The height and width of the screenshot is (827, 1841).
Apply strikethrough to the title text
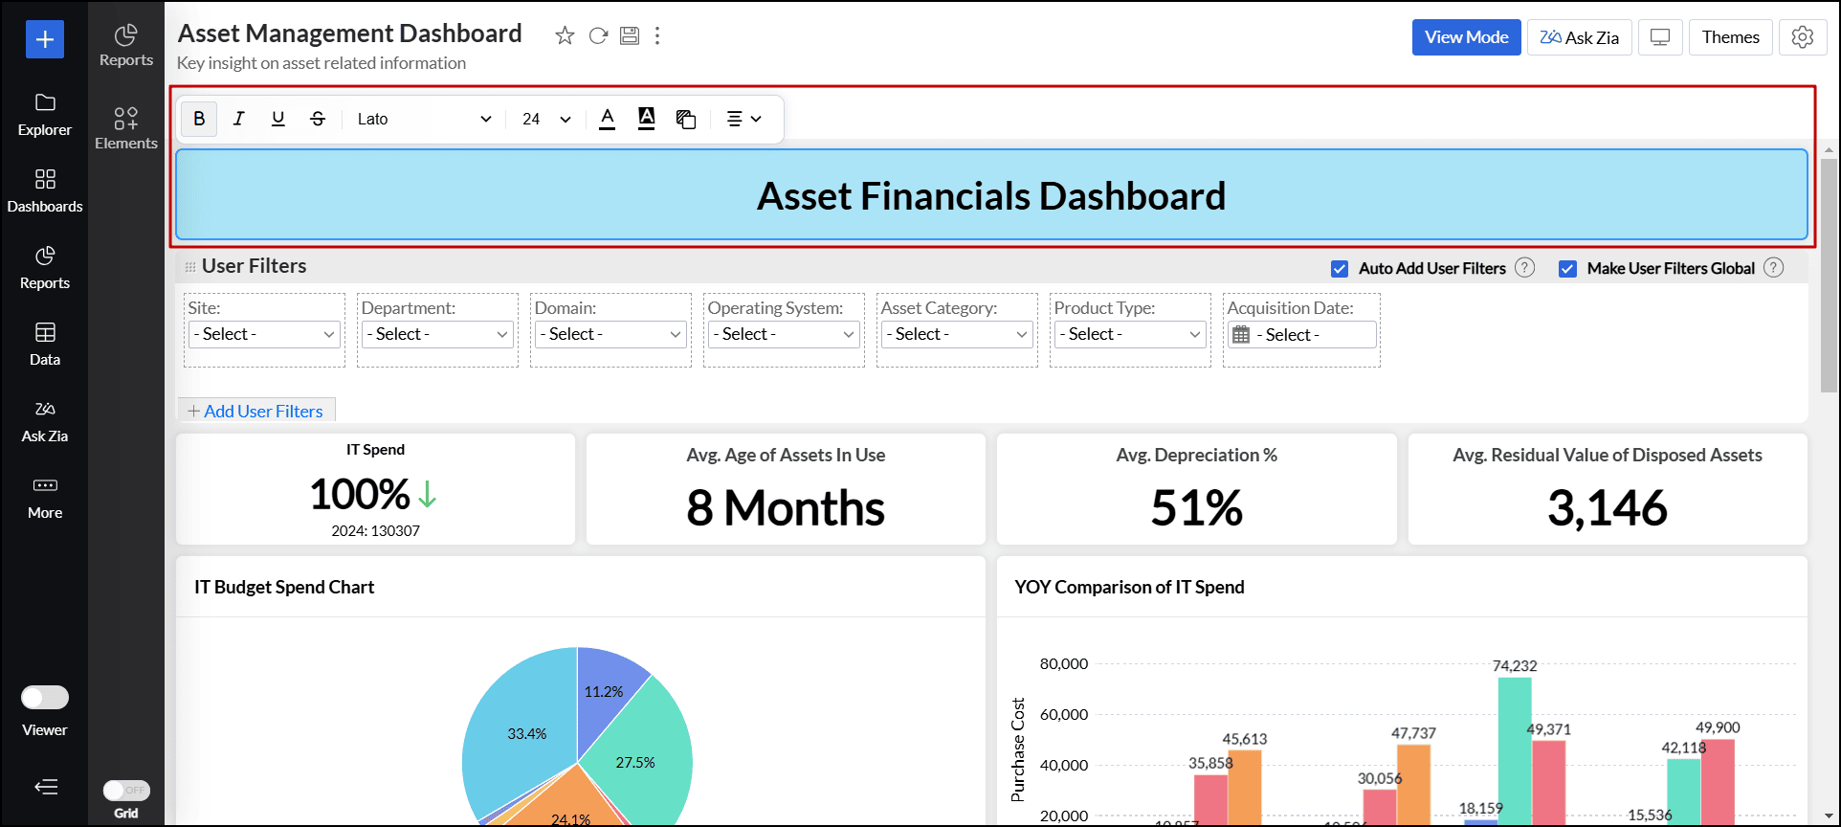tap(318, 119)
